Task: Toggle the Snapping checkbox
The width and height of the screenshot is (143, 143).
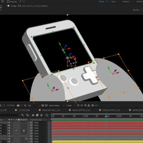Action: point(8,2)
